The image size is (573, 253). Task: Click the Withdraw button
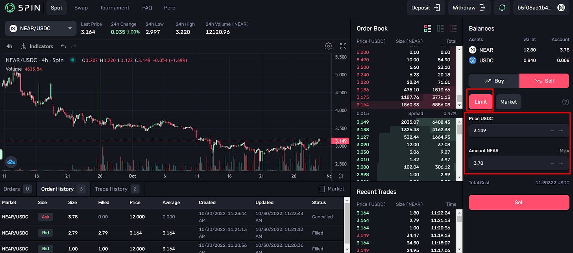pyautogui.click(x=469, y=7)
